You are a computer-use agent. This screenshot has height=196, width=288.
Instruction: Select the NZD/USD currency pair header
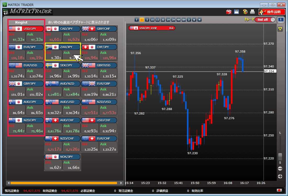click(99, 102)
